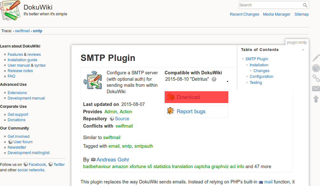Click into the Search input field
Screen dimensions: 320x186
click(x=270, y=5)
